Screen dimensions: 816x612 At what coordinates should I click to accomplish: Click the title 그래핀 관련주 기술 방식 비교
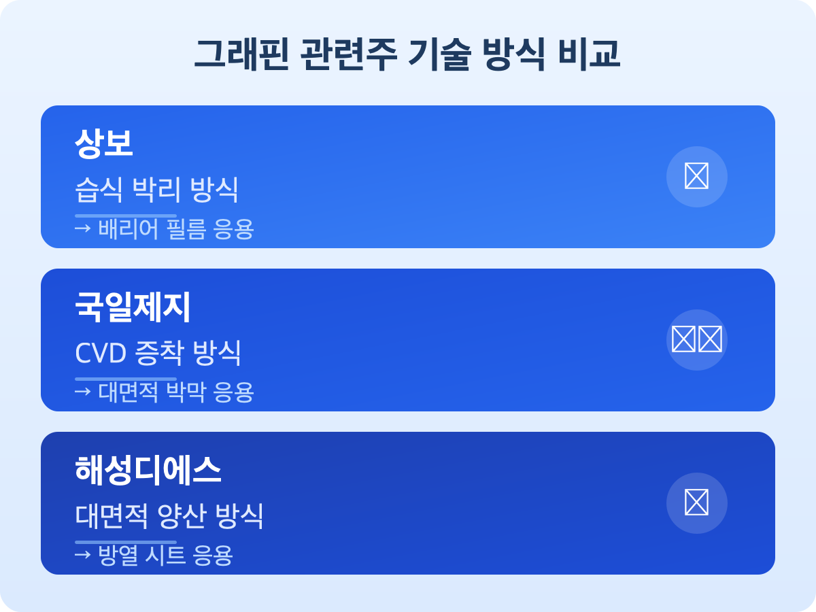pyautogui.click(x=407, y=55)
